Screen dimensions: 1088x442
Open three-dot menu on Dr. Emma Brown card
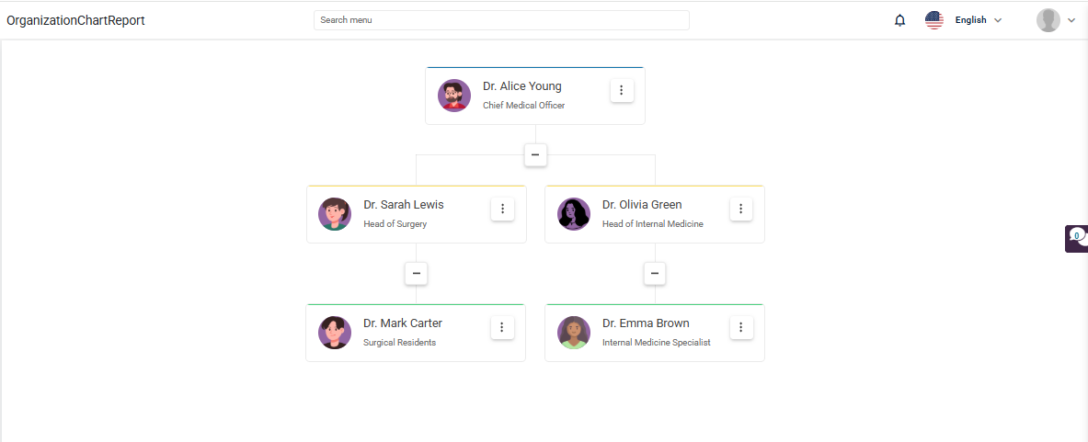(x=741, y=327)
